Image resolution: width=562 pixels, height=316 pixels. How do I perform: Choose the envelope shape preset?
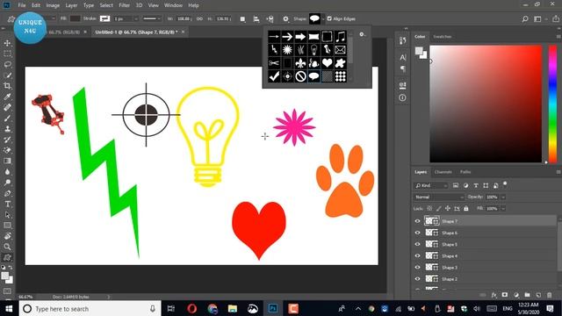click(340, 50)
